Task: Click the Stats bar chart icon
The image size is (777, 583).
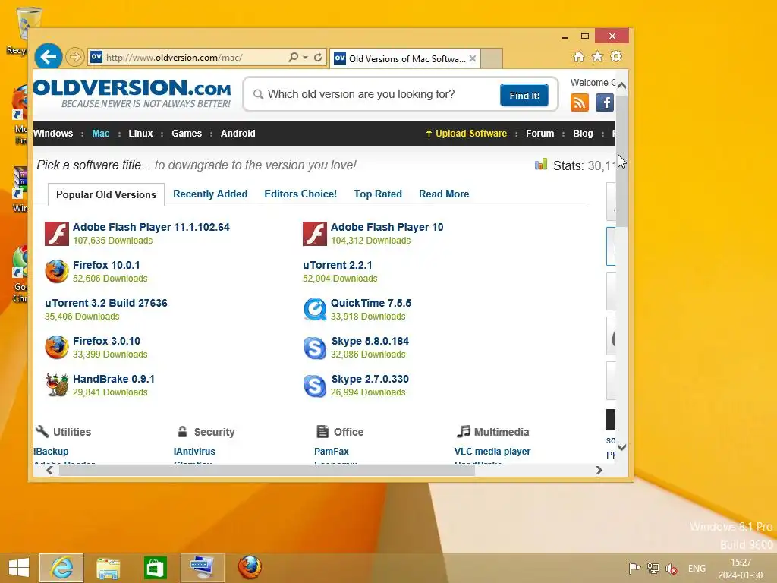Action: [541, 165]
